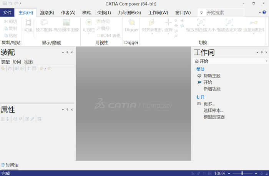Pin the 装配 assembly panel
The height and width of the screenshot is (176, 269).
point(67,52)
